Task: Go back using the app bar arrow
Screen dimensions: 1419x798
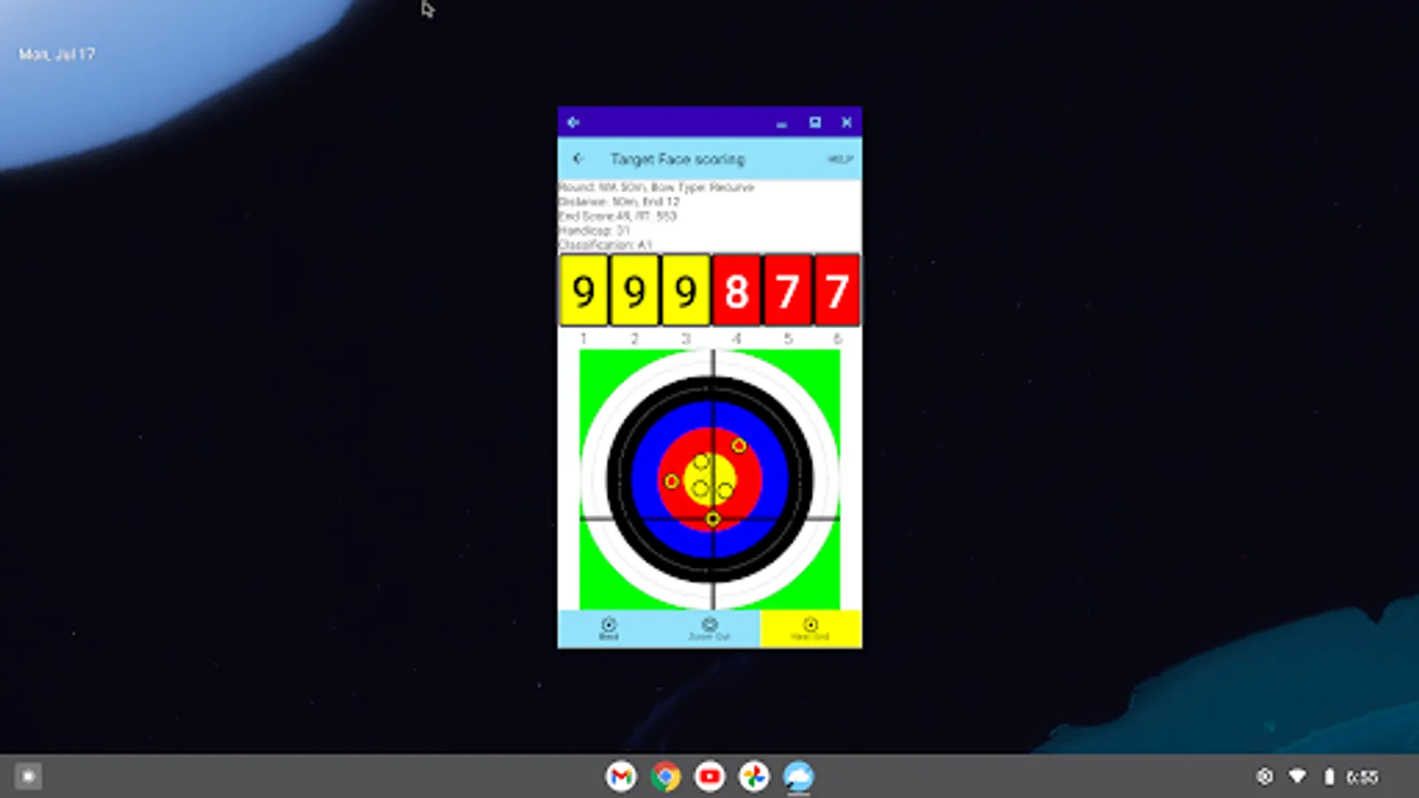Action: click(579, 159)
